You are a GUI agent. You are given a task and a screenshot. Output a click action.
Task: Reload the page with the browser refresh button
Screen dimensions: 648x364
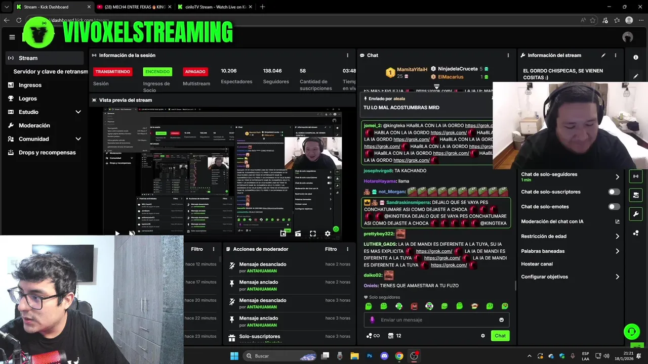pos(19,20)
